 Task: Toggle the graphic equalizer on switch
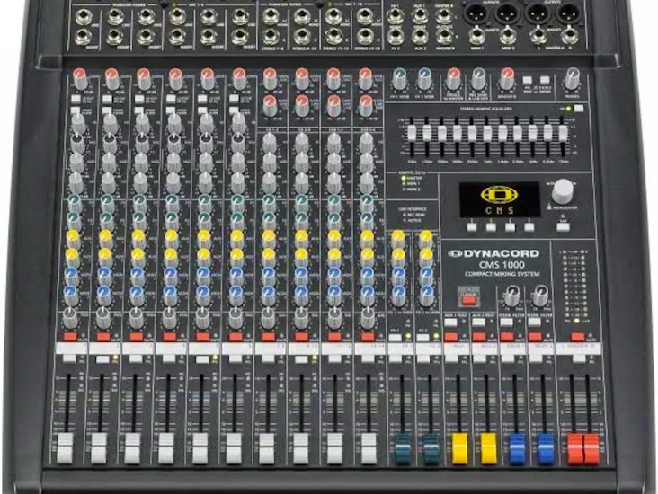point(580,110)
